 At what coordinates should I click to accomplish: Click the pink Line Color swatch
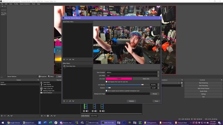click(x=119, y=79)
